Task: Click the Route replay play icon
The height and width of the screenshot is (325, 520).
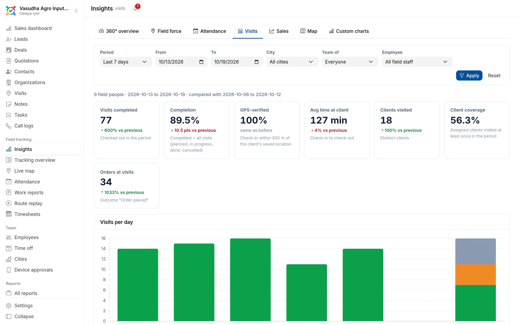Action: point(9,203)
